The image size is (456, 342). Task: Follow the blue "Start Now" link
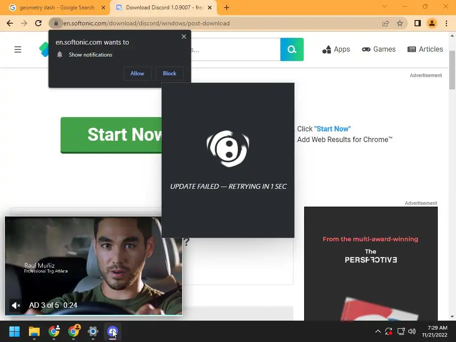[332, 129]
